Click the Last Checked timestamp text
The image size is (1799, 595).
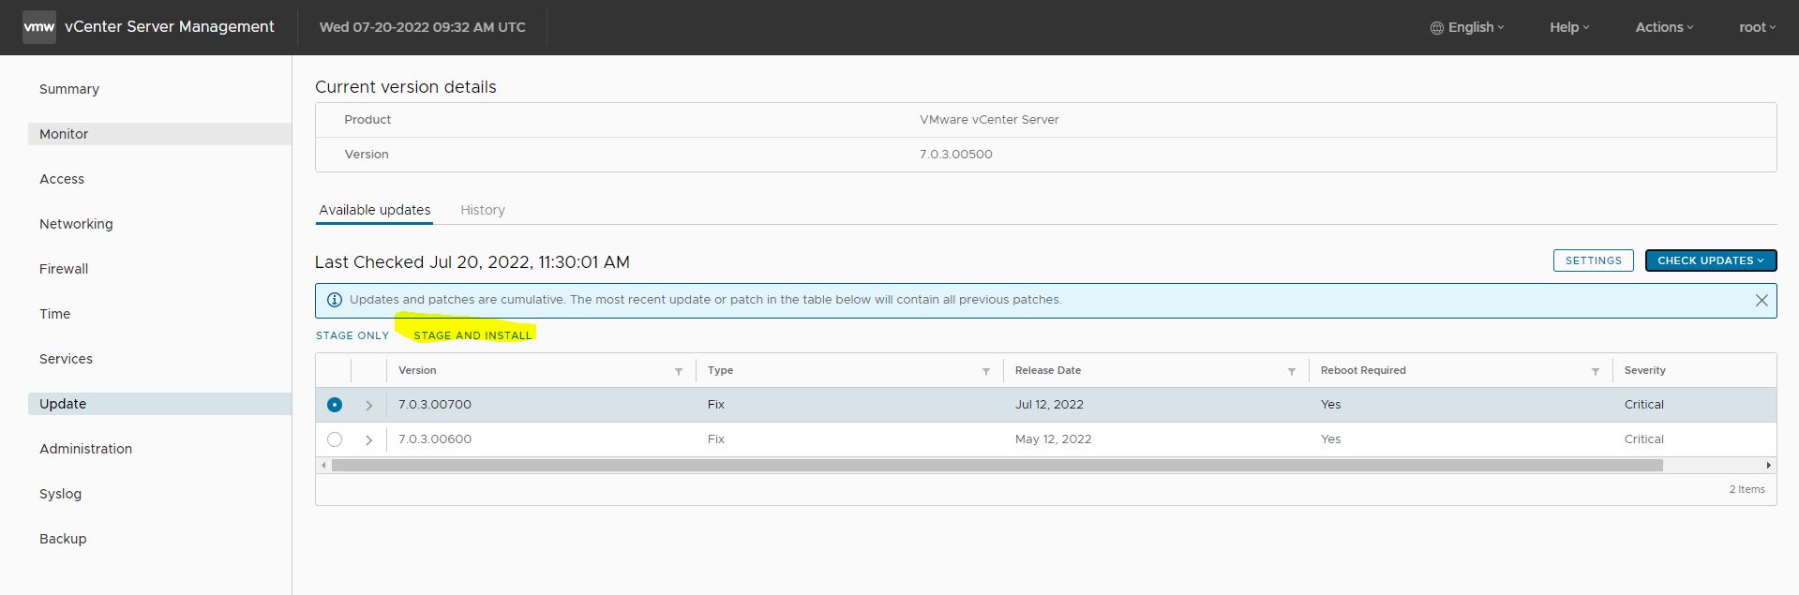(472, 262)
